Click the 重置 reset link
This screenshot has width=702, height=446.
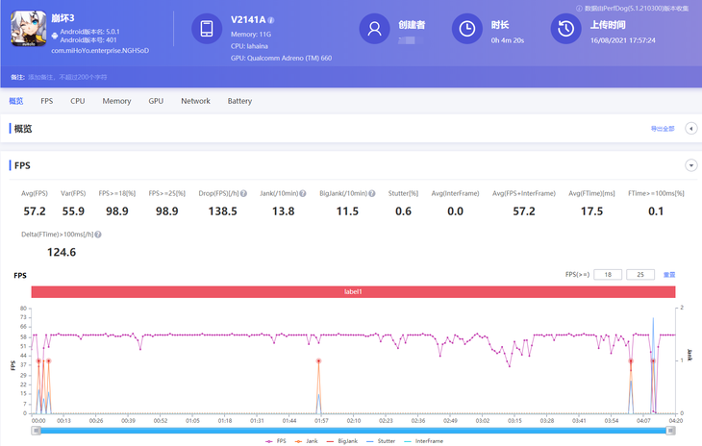click(669, 275)
